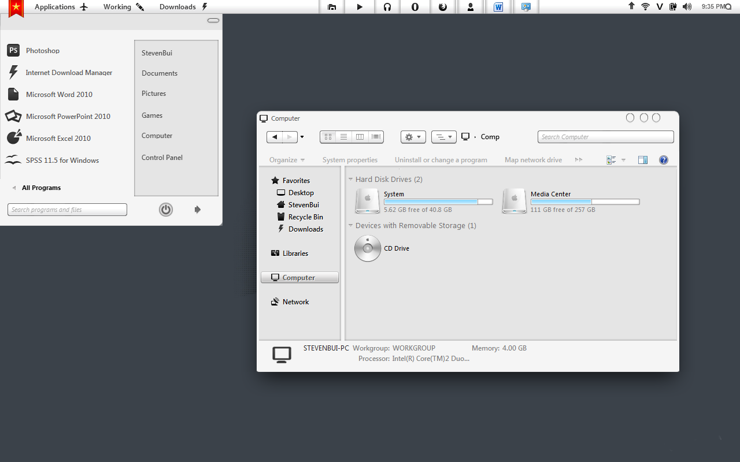Open the blue presentation app taskbar icon
This screenshot has height=462, width=740.
[526, 7]
